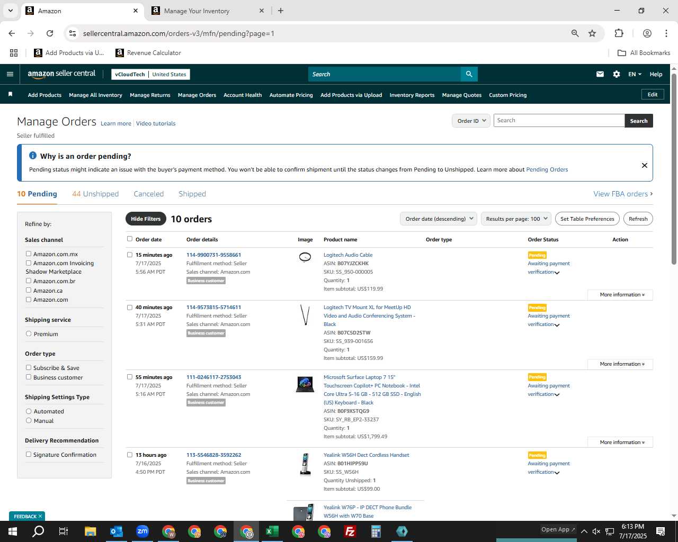Open order 111-0246117-2753043 link

[213, 377]
